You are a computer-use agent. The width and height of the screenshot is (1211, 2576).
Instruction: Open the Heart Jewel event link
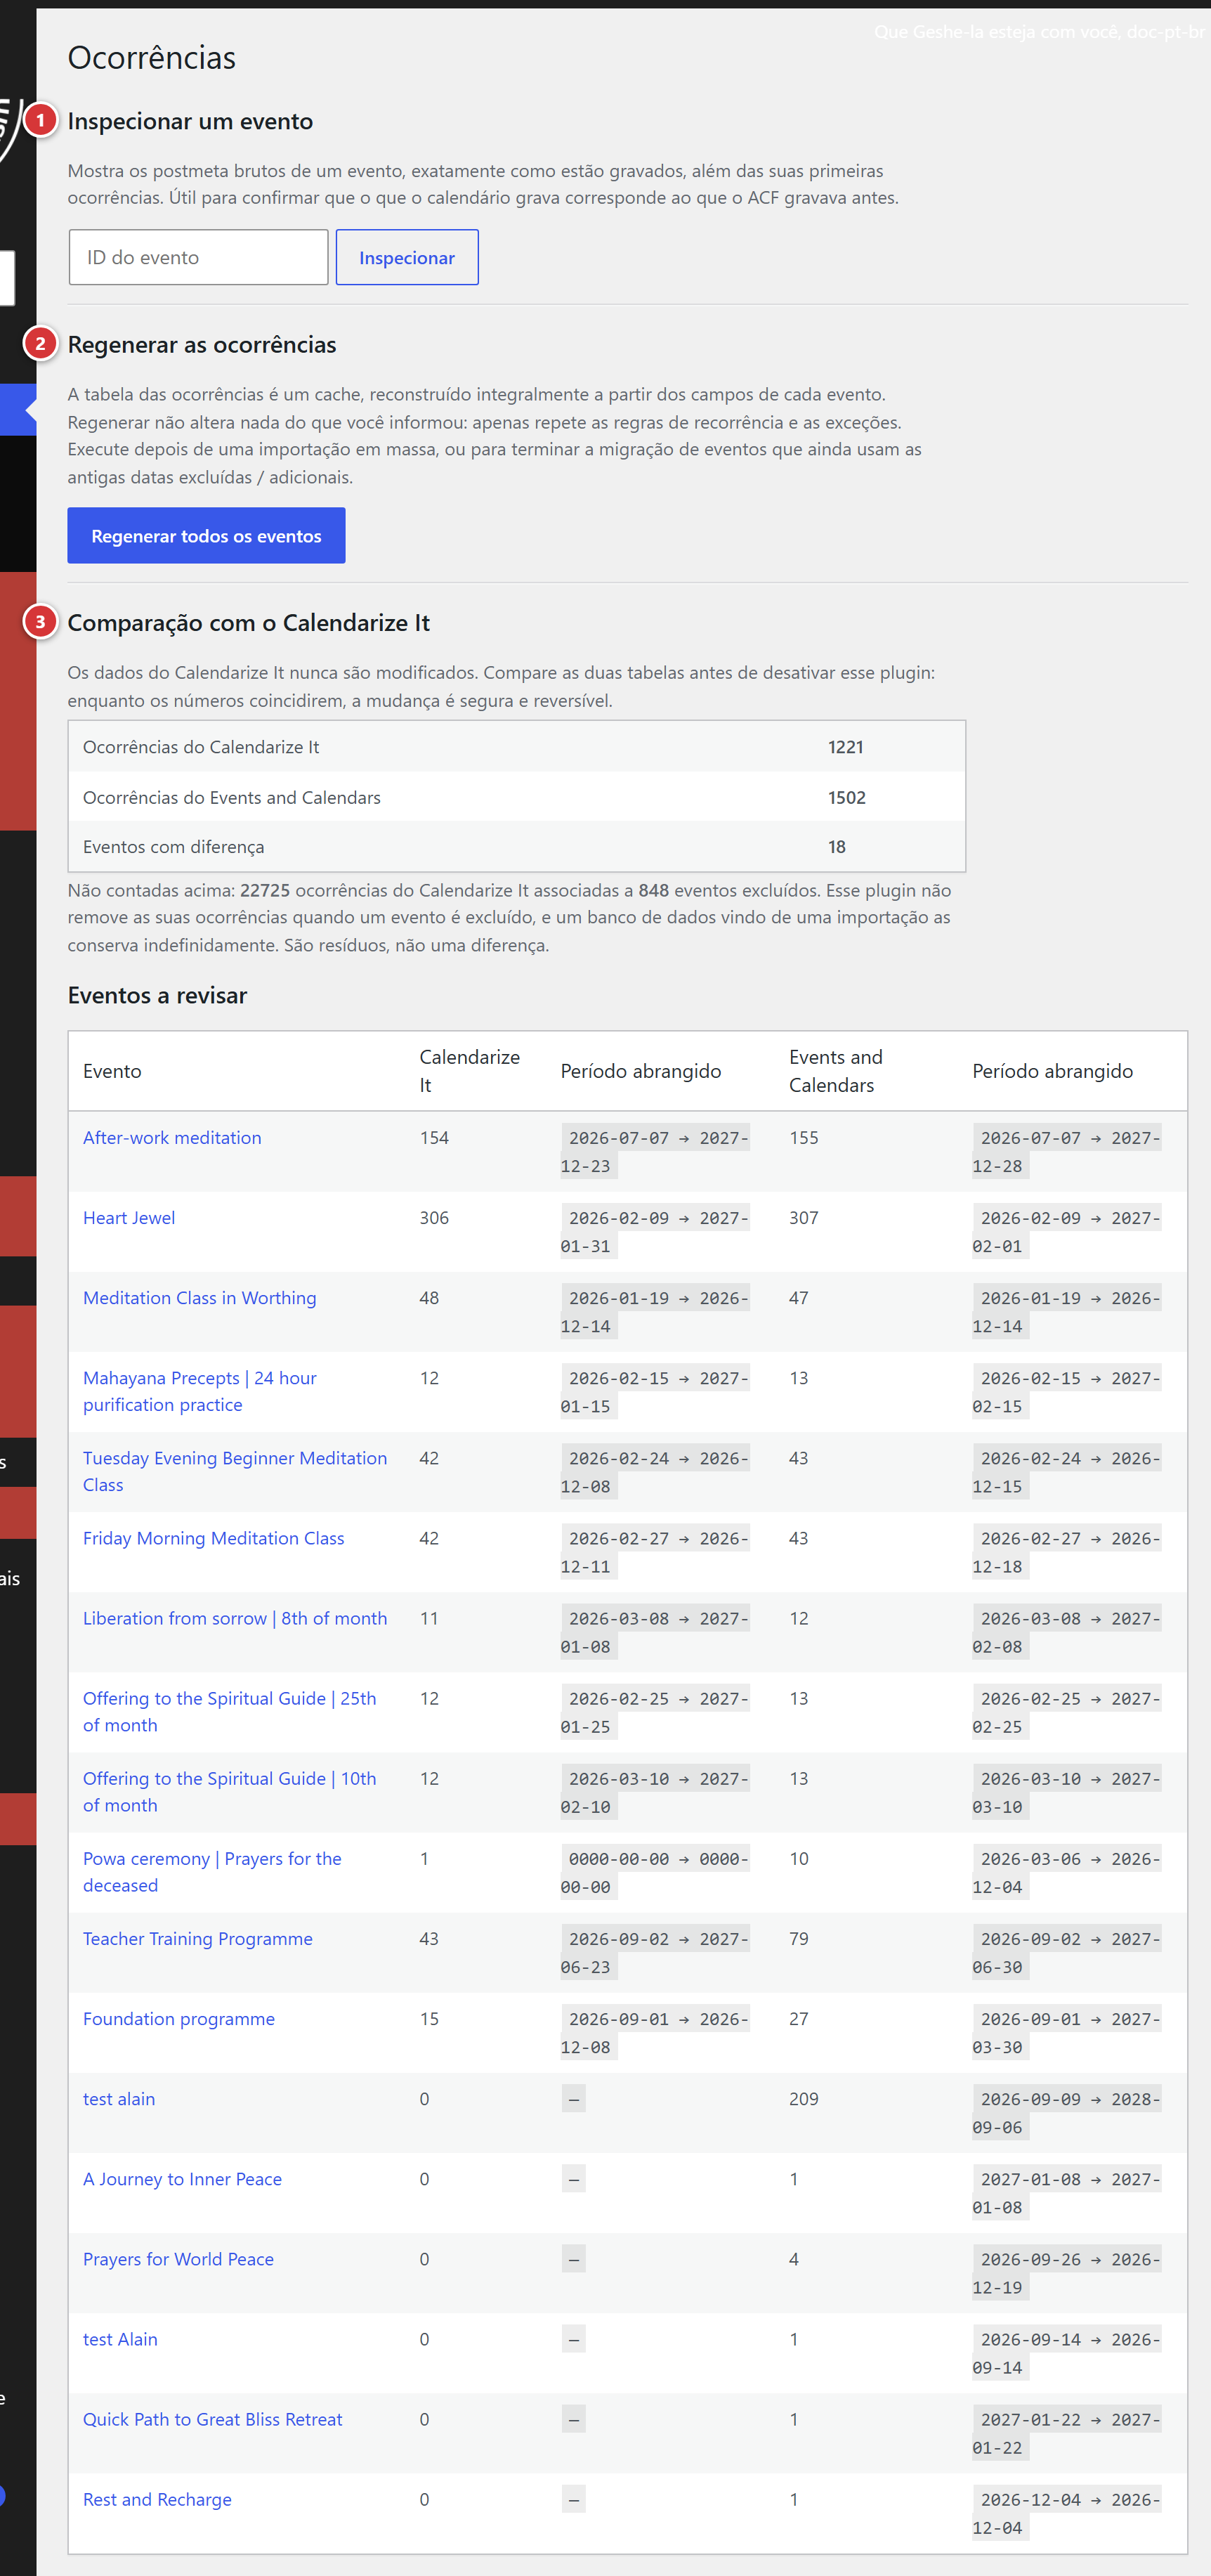pos(129,1217)
